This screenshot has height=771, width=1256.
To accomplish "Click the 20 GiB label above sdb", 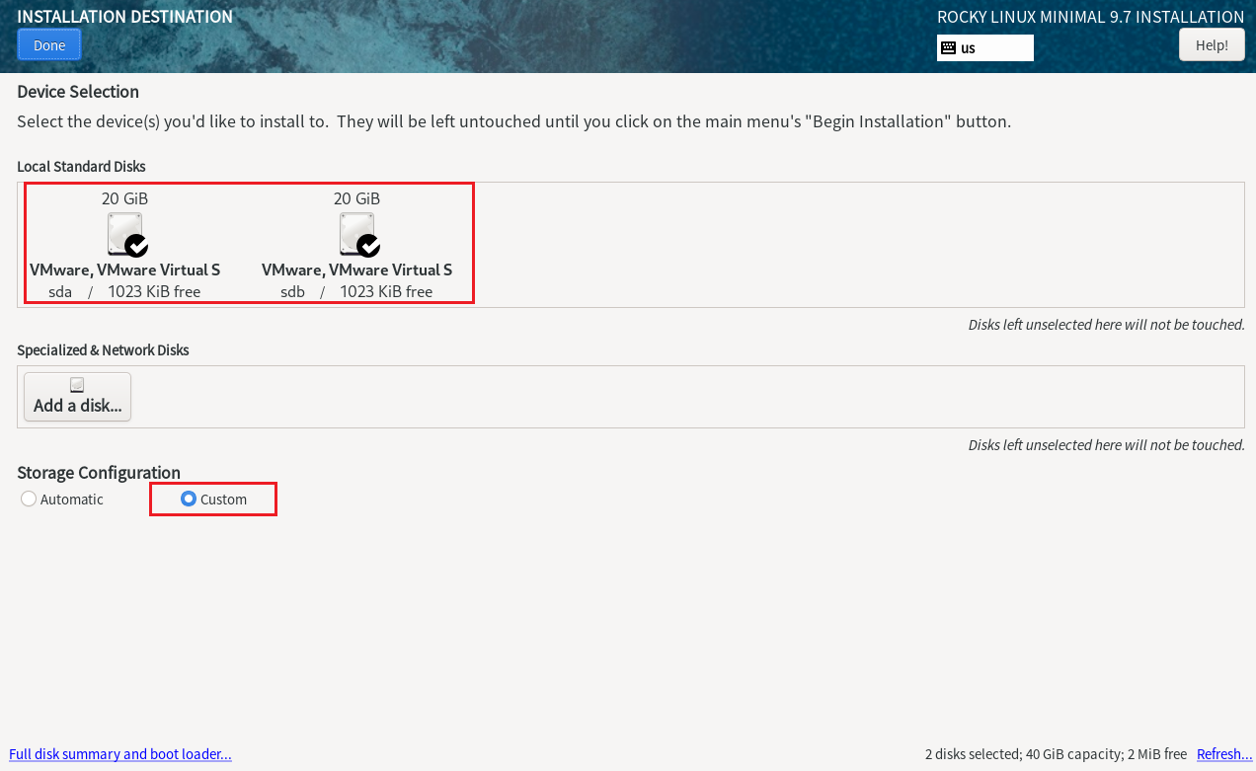I will tap(356, 198).
